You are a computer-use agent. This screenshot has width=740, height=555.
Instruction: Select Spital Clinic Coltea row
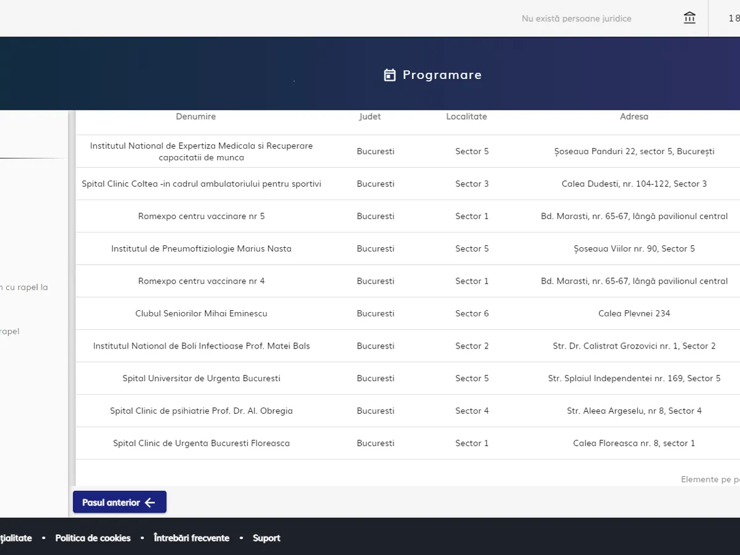(x=202, y=184)
